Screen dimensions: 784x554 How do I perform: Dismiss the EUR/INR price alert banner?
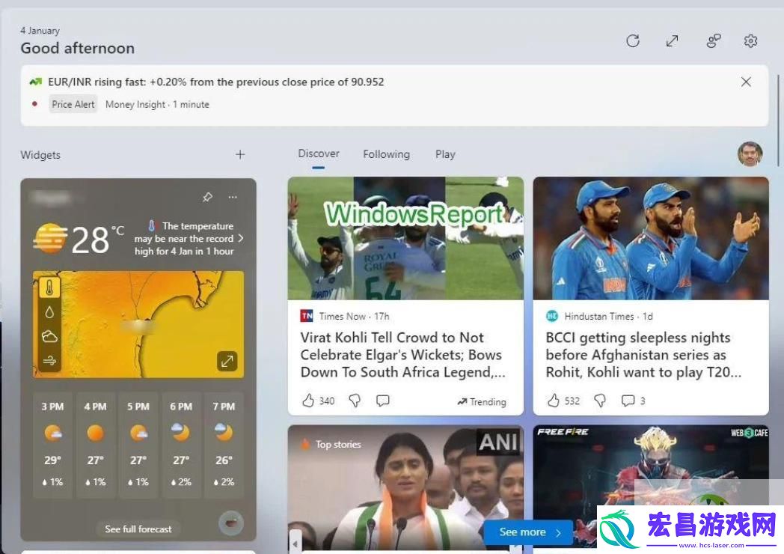[x=746, y=82]
